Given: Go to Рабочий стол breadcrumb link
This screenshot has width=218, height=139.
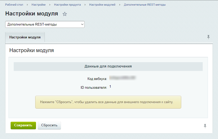Looking at the screenshot, I should point(14,5).
